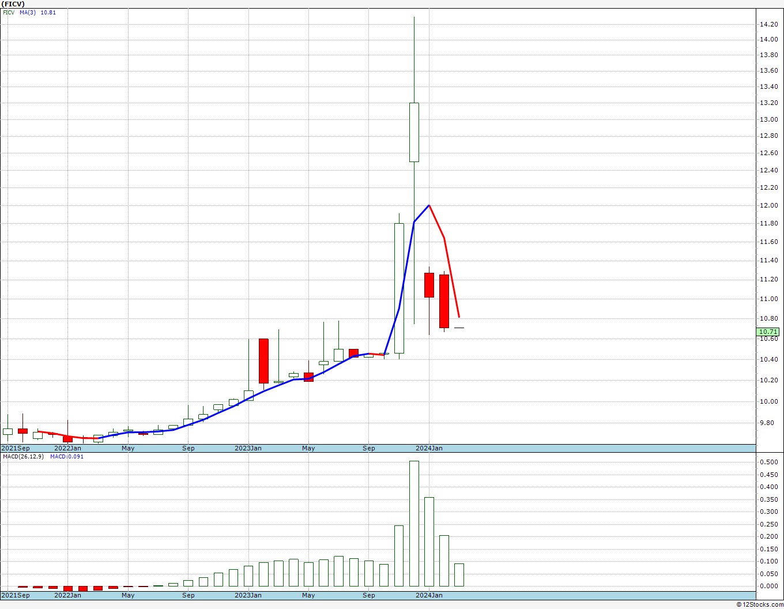The width and height of the screenshot is (784, 609).
Task: Select the 13.20 price axis label
Action: click(x=768, y=103)
